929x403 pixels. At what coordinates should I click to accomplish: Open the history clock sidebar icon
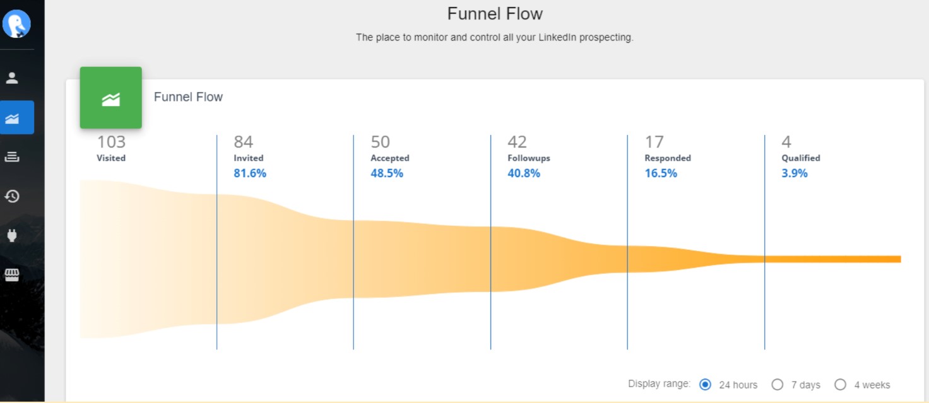pos(12,196)
